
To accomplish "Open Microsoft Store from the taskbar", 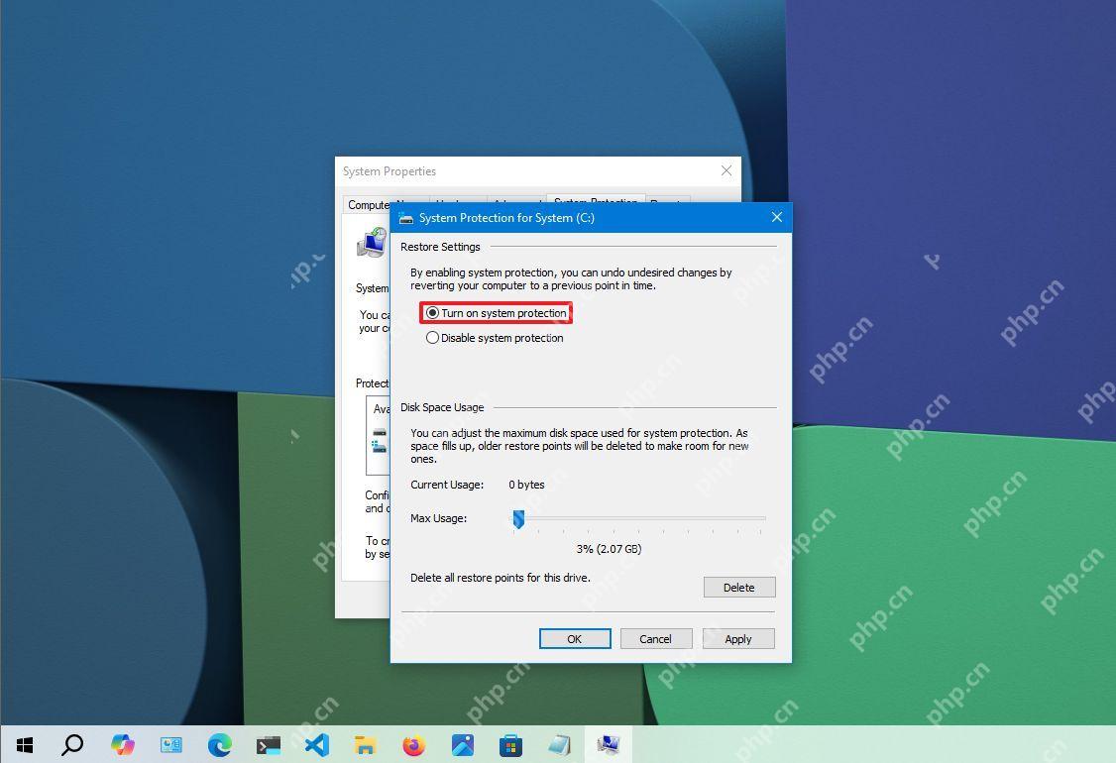I will click(510, 745).
